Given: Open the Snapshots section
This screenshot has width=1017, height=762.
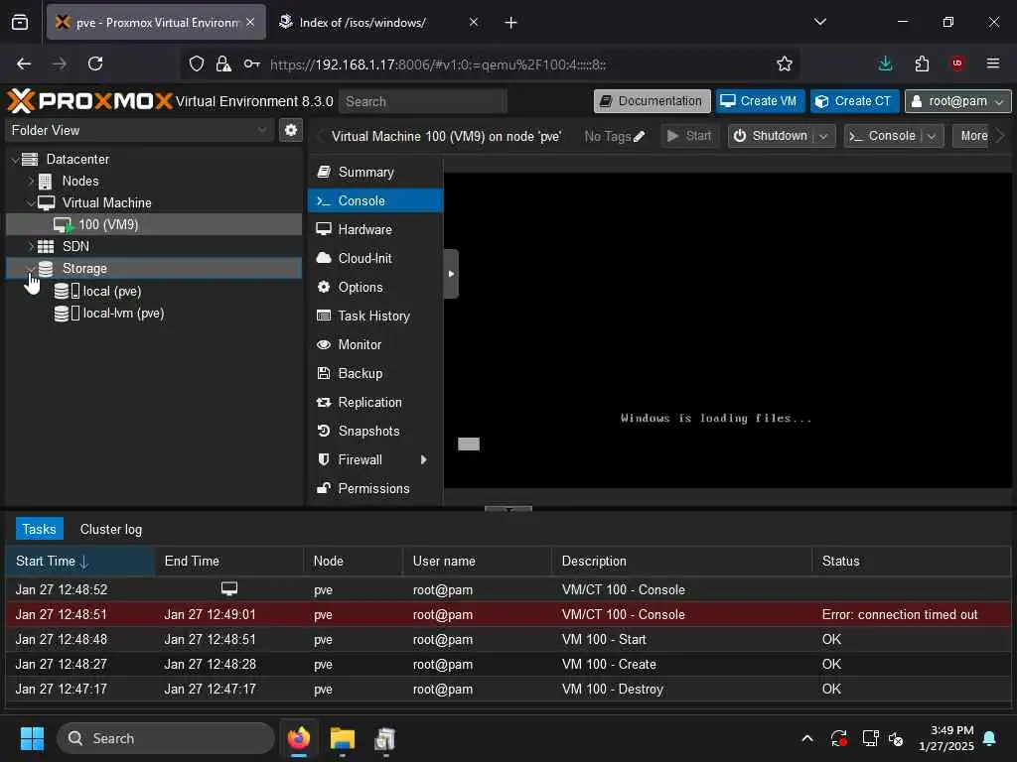Looking at the screenshot, I should tap(374, 431).
